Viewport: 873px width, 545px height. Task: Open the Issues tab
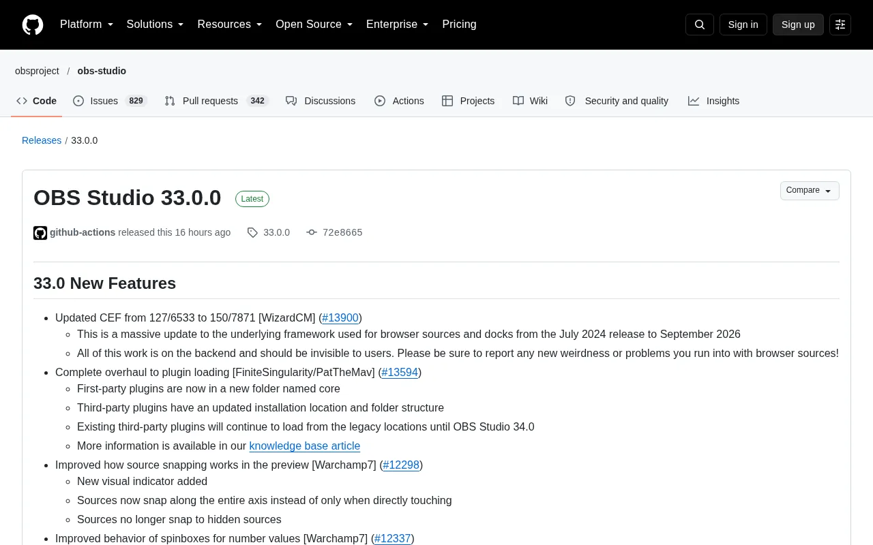point(110,101)
